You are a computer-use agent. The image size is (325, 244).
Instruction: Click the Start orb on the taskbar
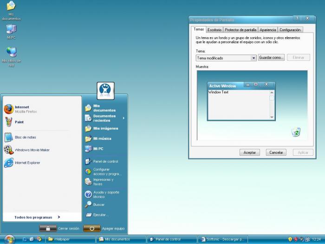click(x=9, y=239)
